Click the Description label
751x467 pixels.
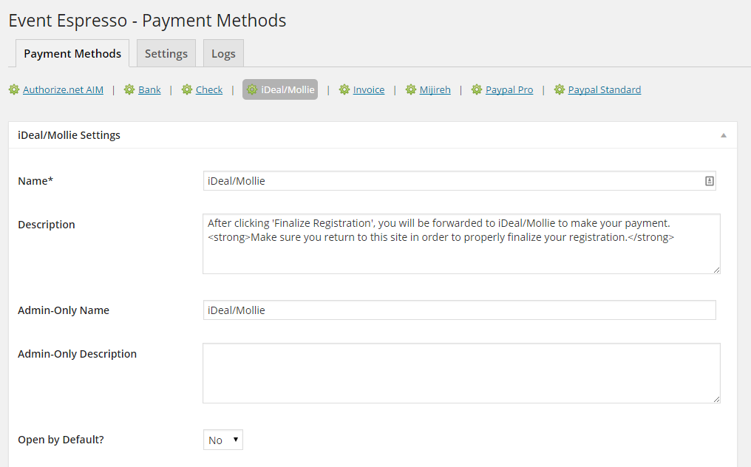pos(47,225)
